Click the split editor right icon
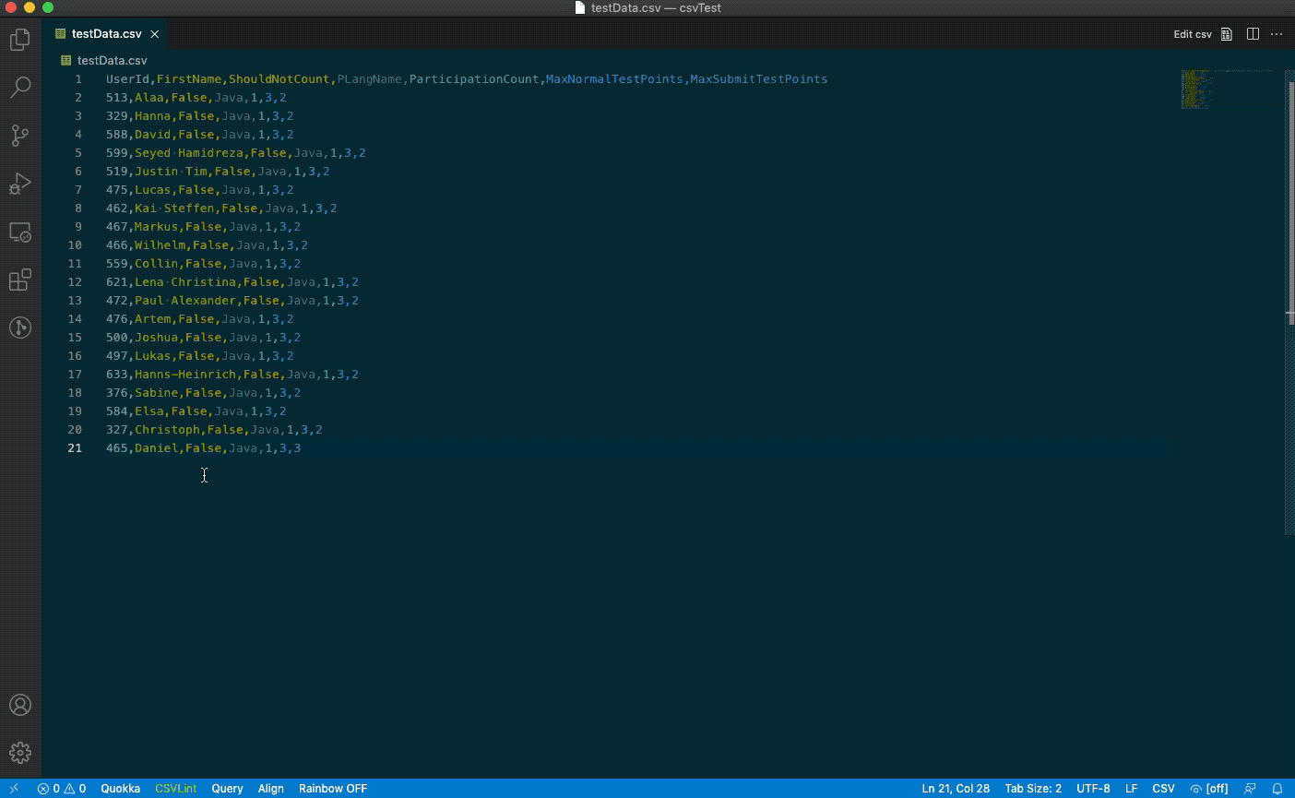The height and width of the screenshot is (798, 1295). pos(1253,34)
